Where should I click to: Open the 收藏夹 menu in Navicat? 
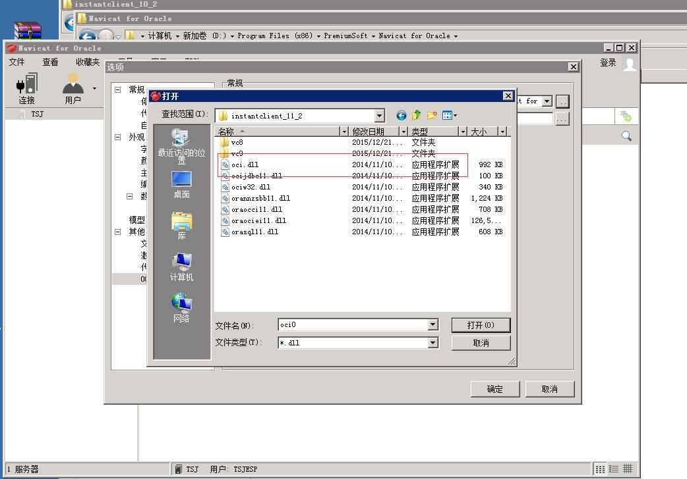pos(88,62)
